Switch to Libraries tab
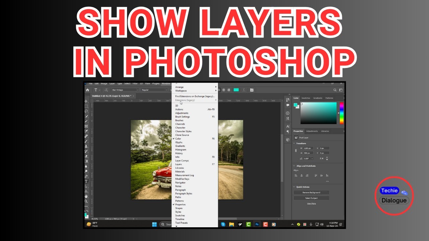429x241 pixels. [x=325, y=131]
